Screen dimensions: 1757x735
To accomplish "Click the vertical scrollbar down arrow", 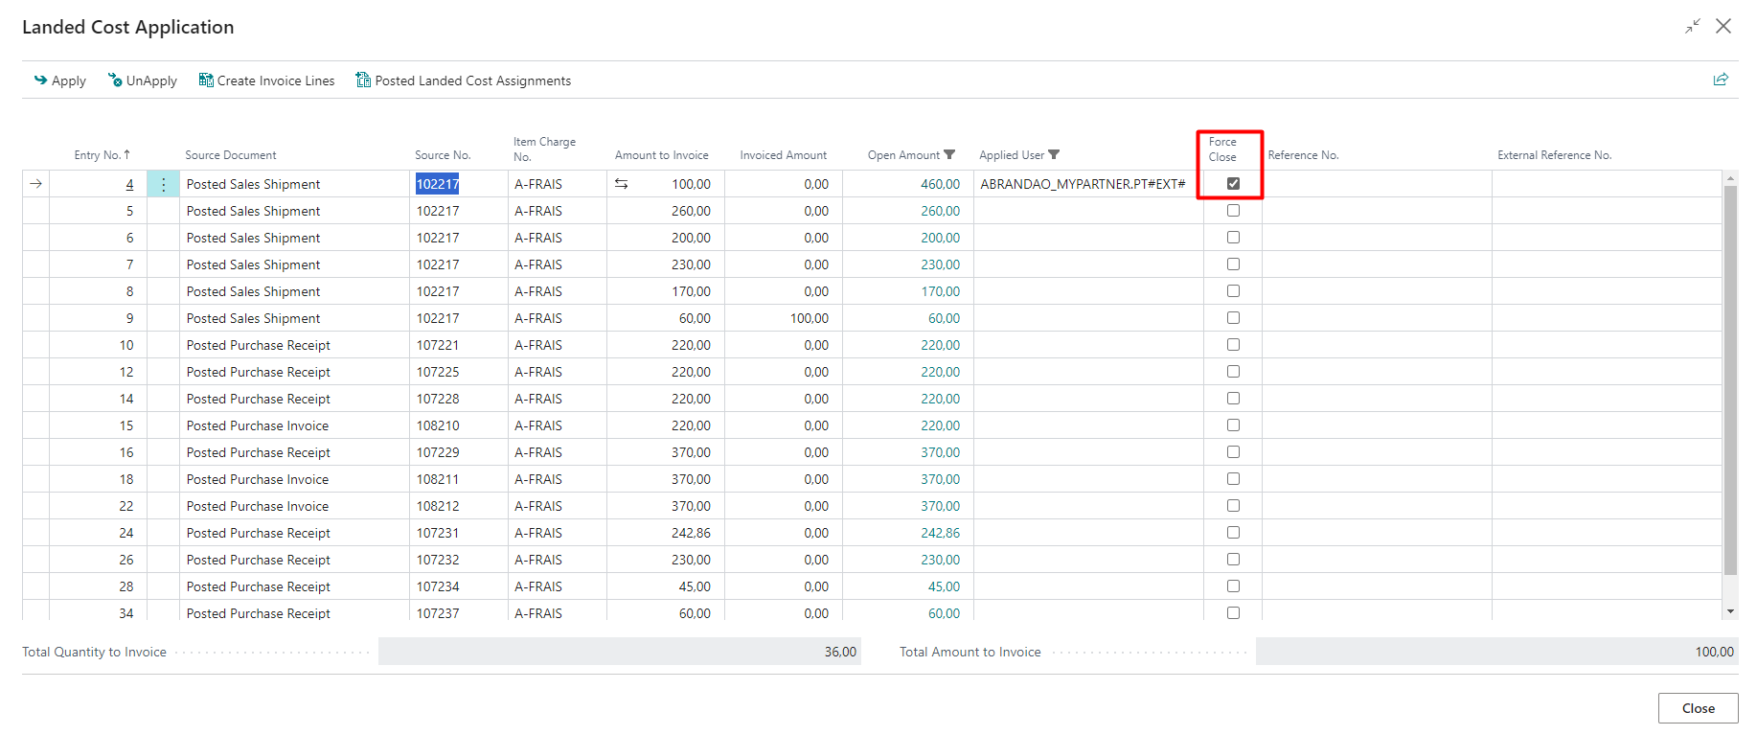I will click(1730, 611).
